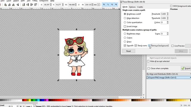The image size is (191, 107).
Task: Click the top-left scale handle of image
Action: (58, 29)
